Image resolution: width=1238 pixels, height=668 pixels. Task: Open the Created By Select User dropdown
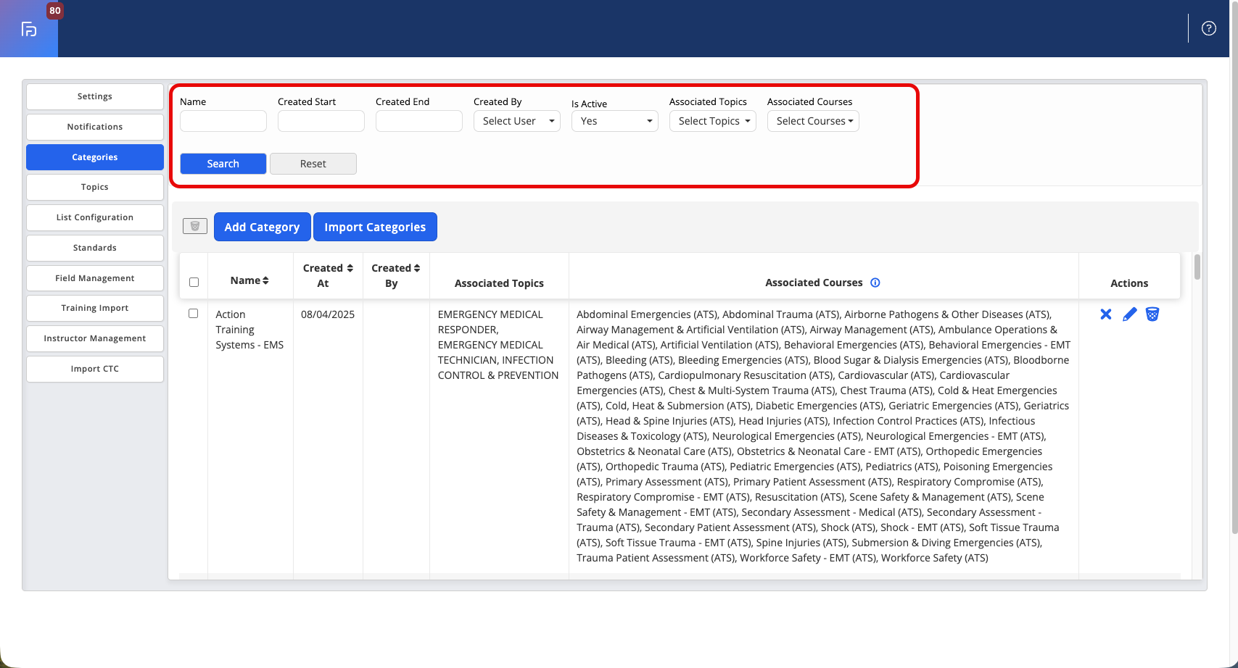(x=516, y=121)
